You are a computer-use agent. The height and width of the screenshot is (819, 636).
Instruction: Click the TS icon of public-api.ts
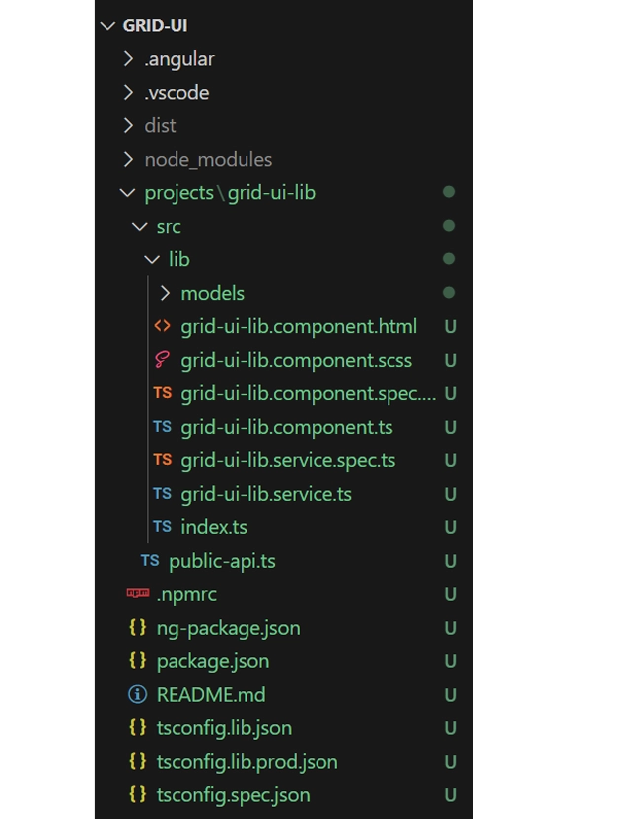click(150, 561)
